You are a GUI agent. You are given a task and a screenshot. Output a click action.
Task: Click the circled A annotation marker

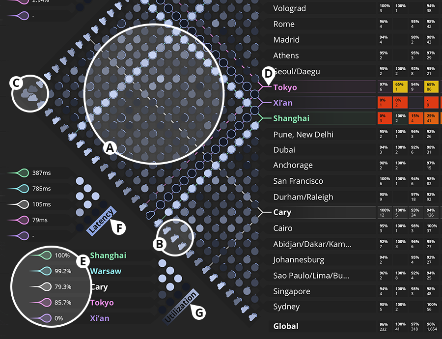(x=110, y=147)
